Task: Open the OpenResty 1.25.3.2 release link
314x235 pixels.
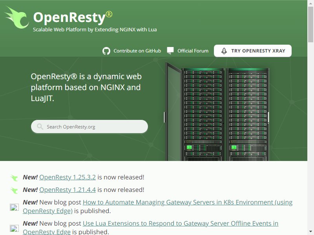Action: (x=68, y=177)
